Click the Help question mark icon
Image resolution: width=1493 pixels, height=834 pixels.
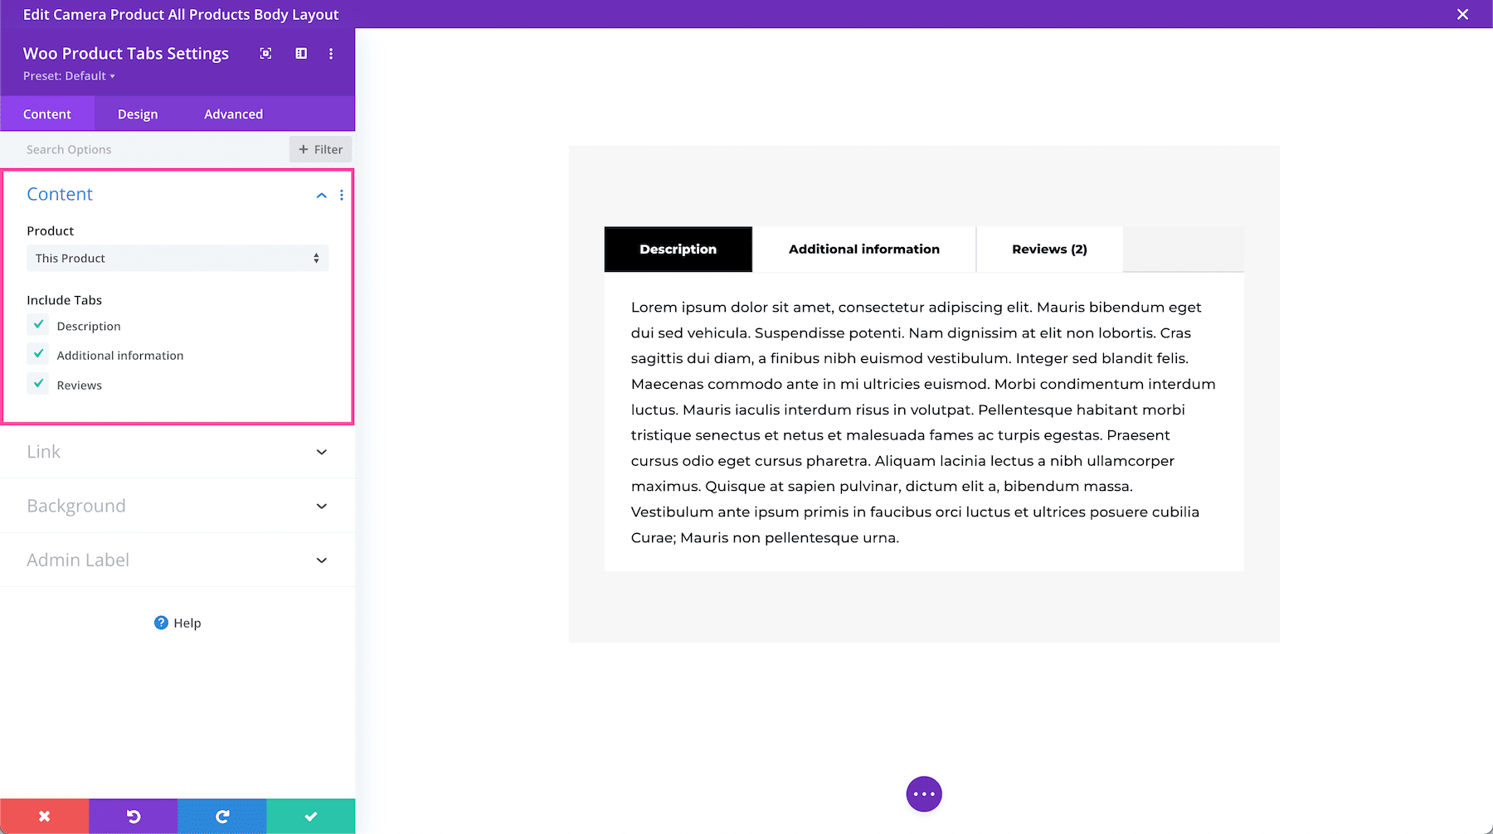click(x=161, y=623)
